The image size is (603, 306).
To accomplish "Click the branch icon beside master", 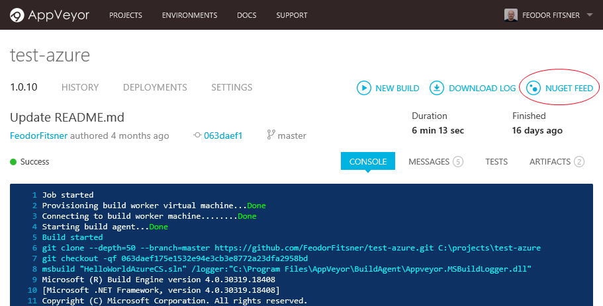I will tap(271, 135).
